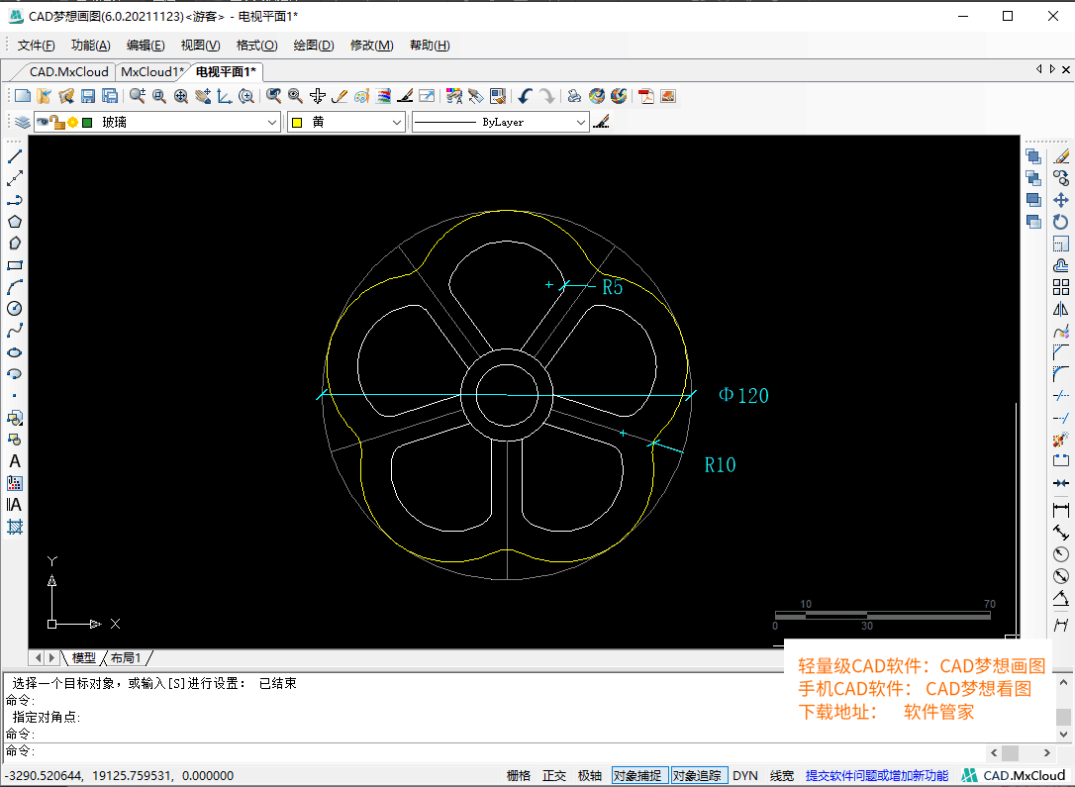Select the Rectangle drawing tool
The height and width of the screenshot is (787, 1075).
(x=15, y=265)
